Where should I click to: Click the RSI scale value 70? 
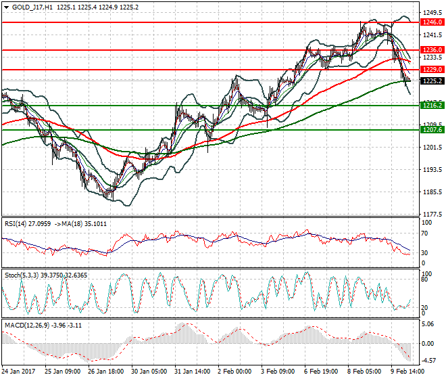(x=424, y=233)
